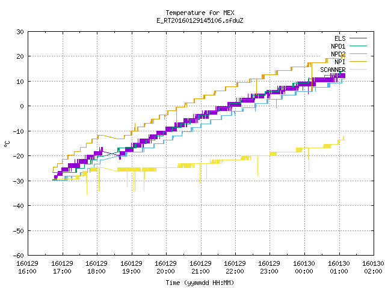
Task: Click the x-axis tick 160129 16:00
Action: (28, 268)
